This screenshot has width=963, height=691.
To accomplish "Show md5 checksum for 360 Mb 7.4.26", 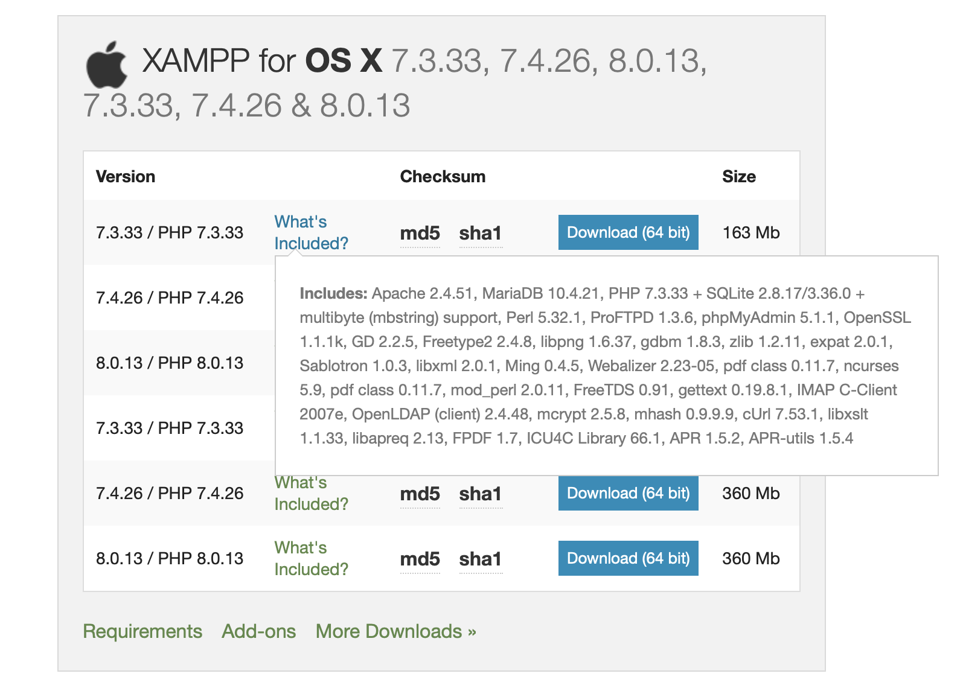I will (420, 494).
